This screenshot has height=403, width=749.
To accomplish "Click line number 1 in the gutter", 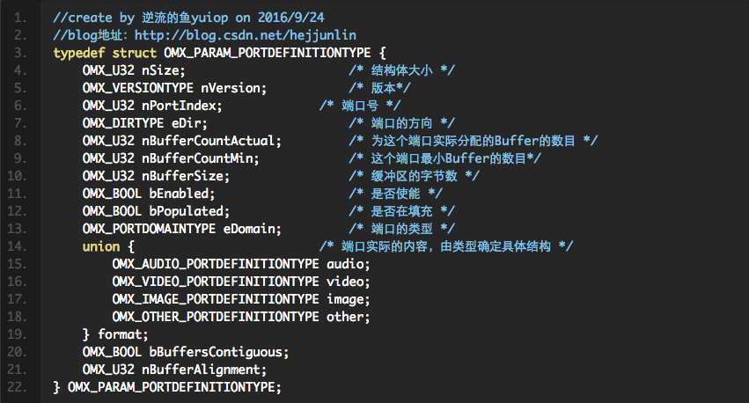I will point(20,18).
